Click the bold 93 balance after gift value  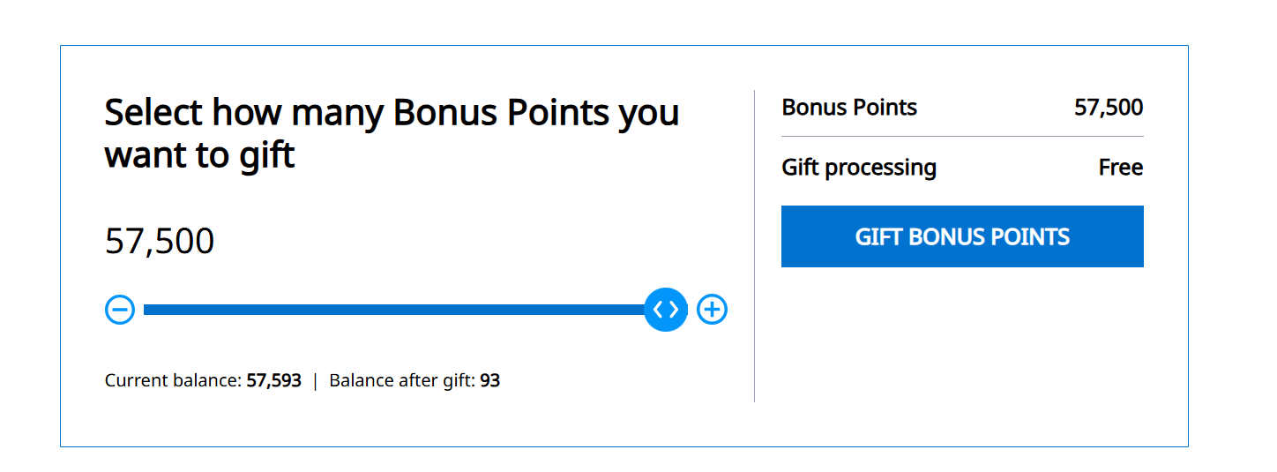[490, 381]
